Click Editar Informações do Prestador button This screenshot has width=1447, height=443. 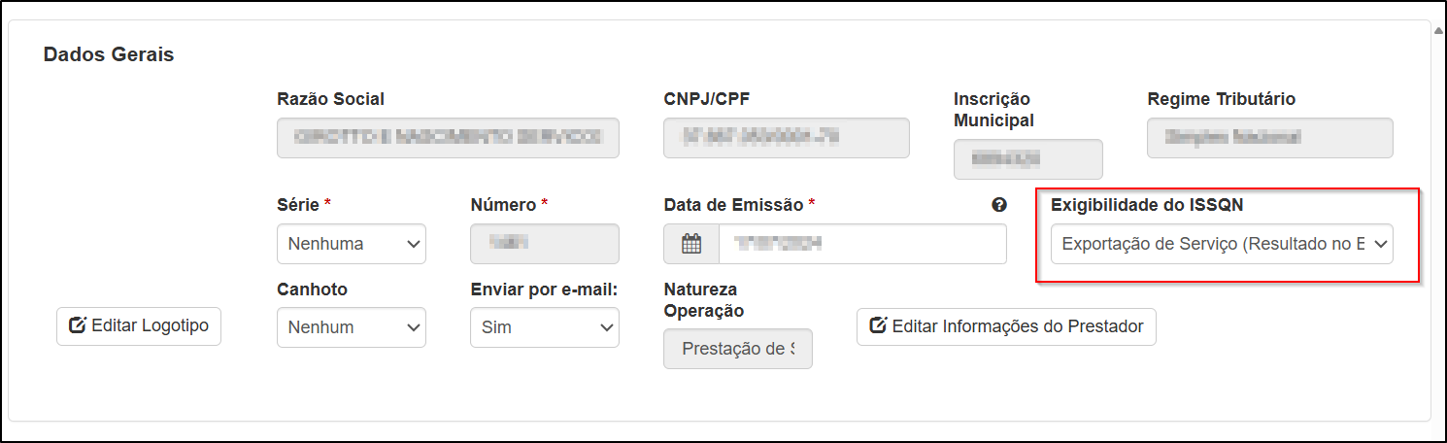(1006, 326)
